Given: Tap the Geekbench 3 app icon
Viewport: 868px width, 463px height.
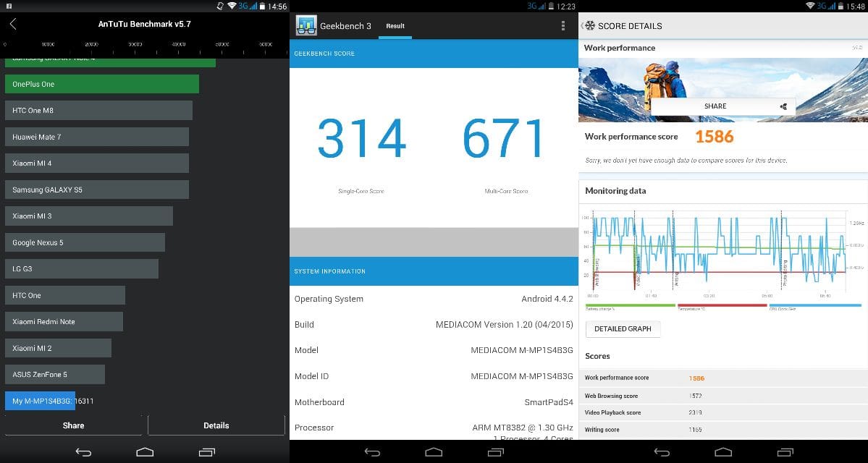Looking at the screenshot, I should (306, 25).
